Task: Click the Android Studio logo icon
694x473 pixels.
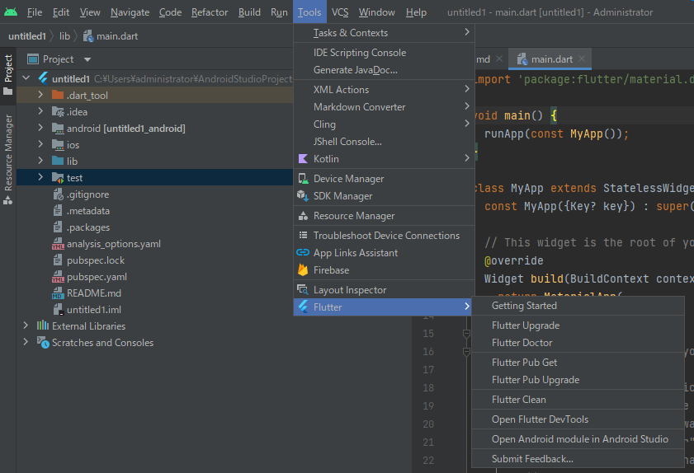Action: [11, 12]
